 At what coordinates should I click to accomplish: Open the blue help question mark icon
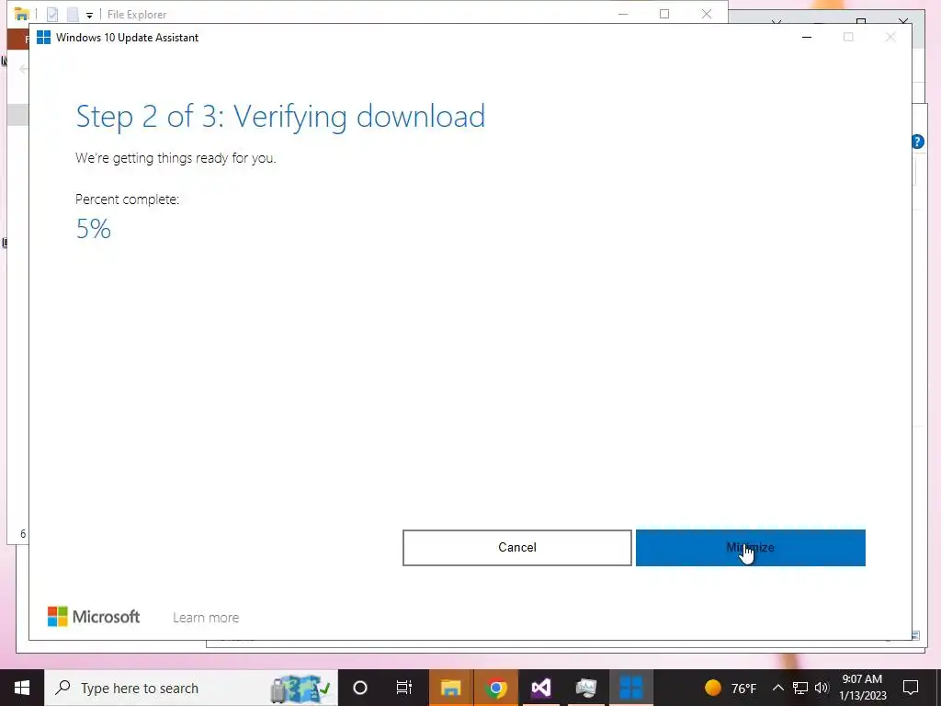(918, 142)
